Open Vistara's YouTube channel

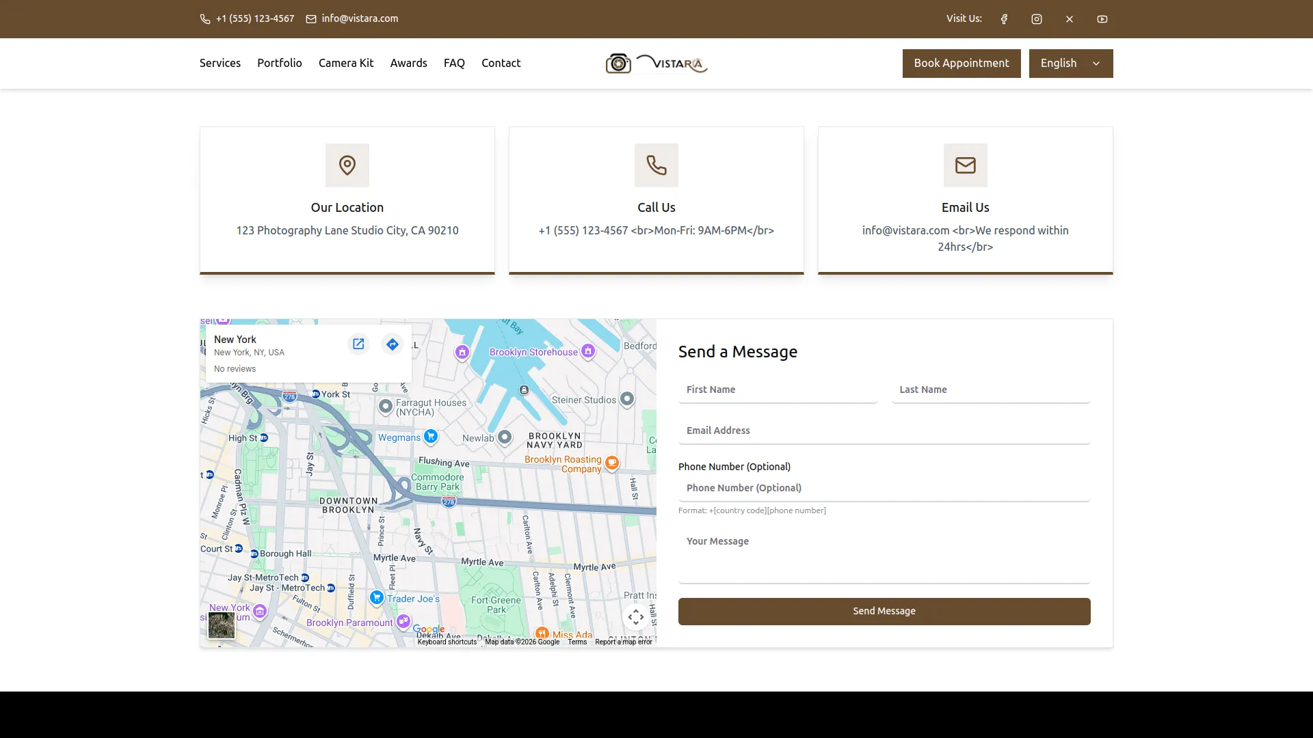point(1102,18)
